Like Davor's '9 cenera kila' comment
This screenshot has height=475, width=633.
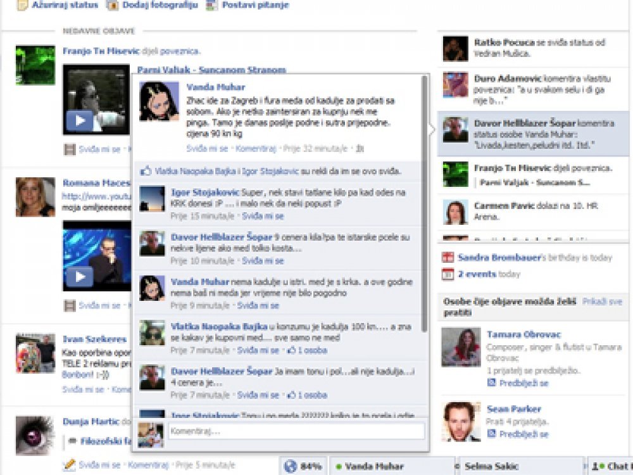[263, 261]
